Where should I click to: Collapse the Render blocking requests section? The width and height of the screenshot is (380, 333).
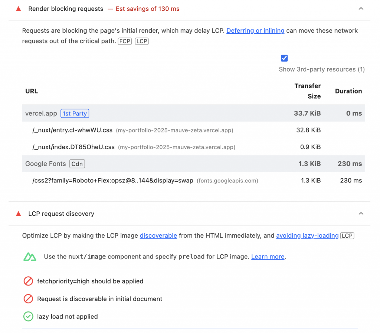361,9
